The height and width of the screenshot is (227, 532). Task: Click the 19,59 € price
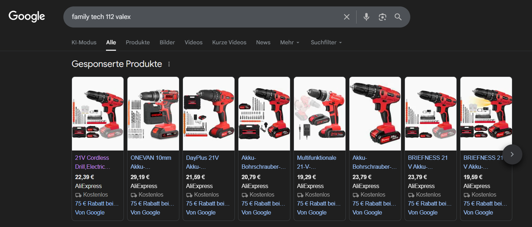click(x=473, y=177)
